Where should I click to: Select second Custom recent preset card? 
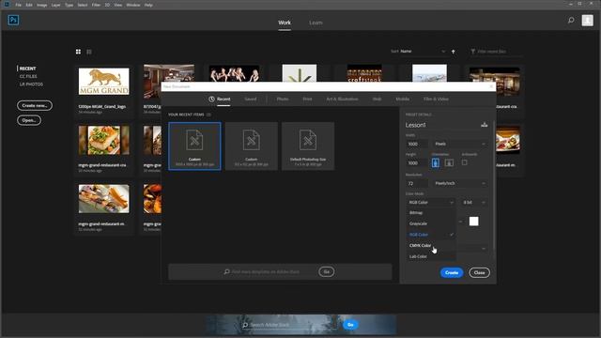[252, 146]
